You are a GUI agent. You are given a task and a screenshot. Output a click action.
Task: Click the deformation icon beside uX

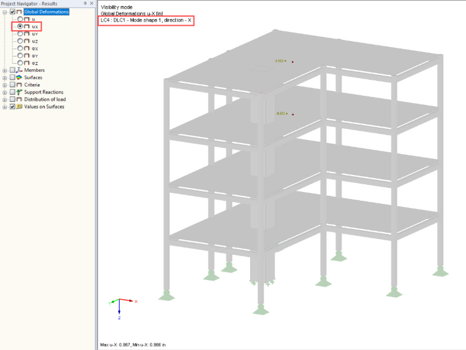(x=27, y=26)
